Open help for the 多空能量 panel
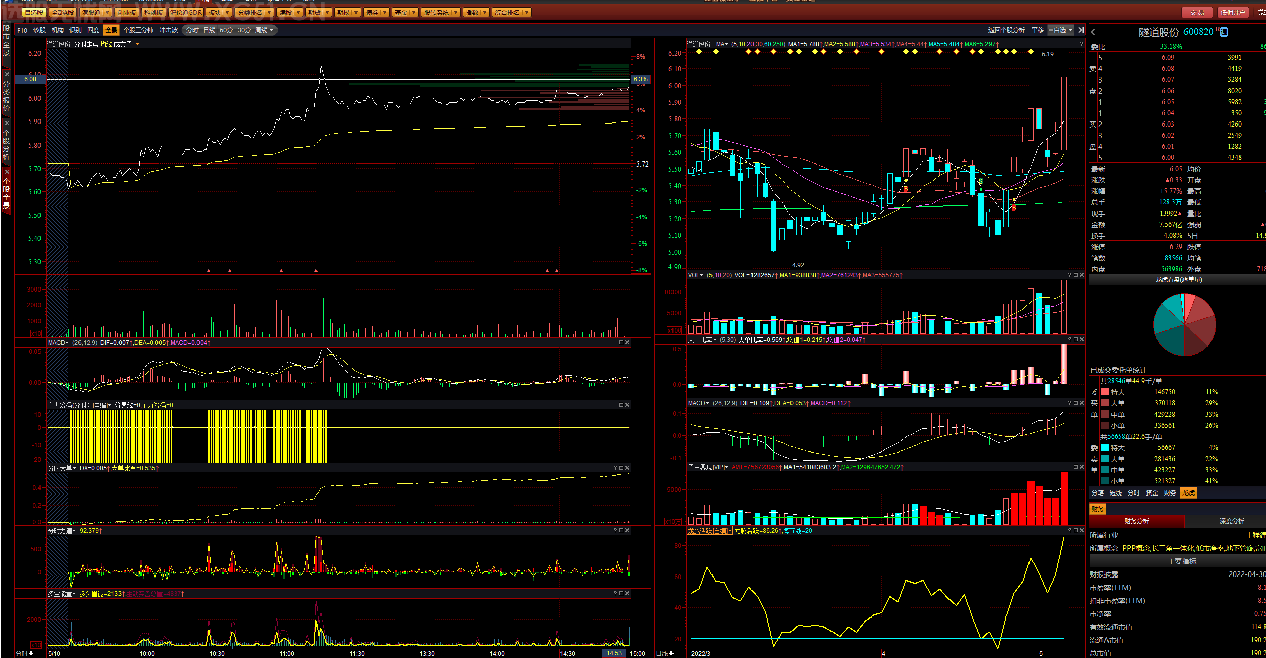The height and width of the screenshot is (658, 1266). 615,594
